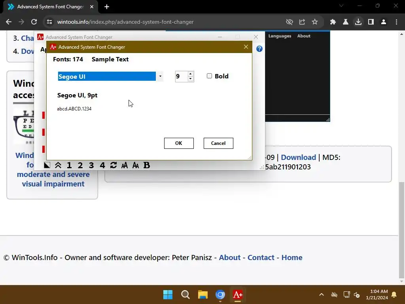The height and width of the screenshot is (304, 405).
Task: Go back with browser back arrow
Action: (9, 22)
